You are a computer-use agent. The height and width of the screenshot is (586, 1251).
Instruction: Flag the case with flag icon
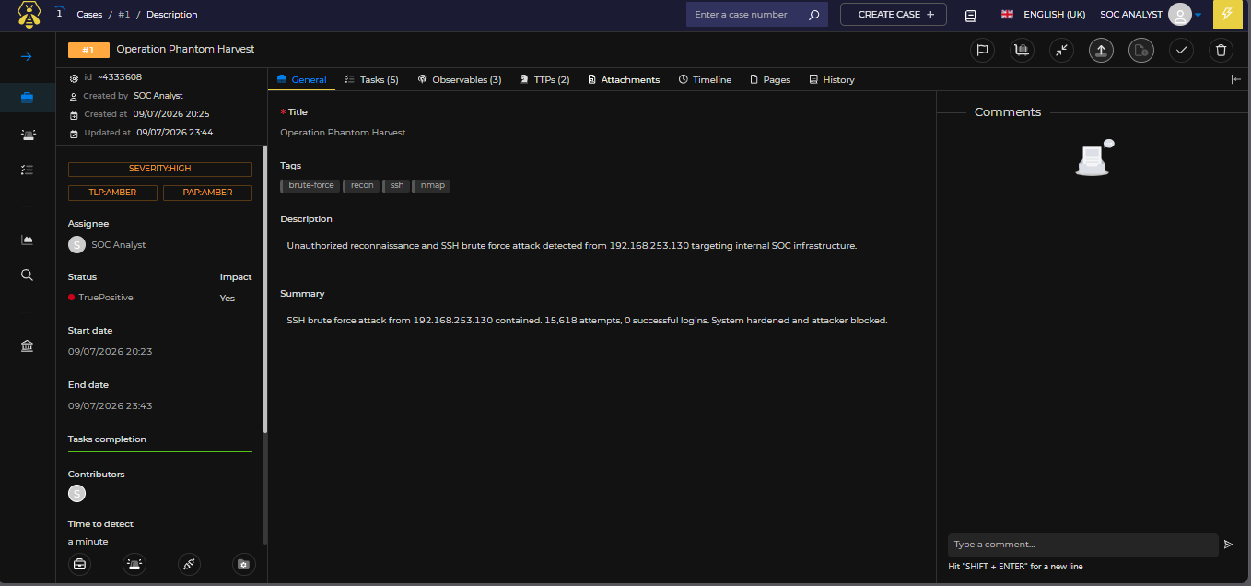click(982, 51)
